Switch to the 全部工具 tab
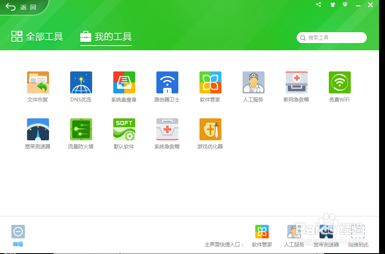The width and height of the screenshot is (385, 254). (37, 37)
